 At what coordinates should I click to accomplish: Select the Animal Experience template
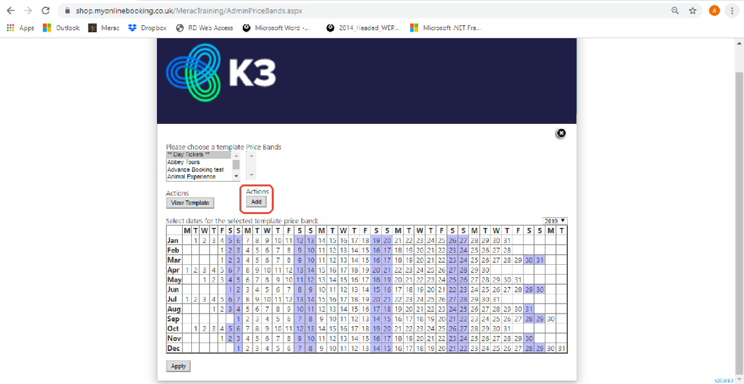click(199, 177)
